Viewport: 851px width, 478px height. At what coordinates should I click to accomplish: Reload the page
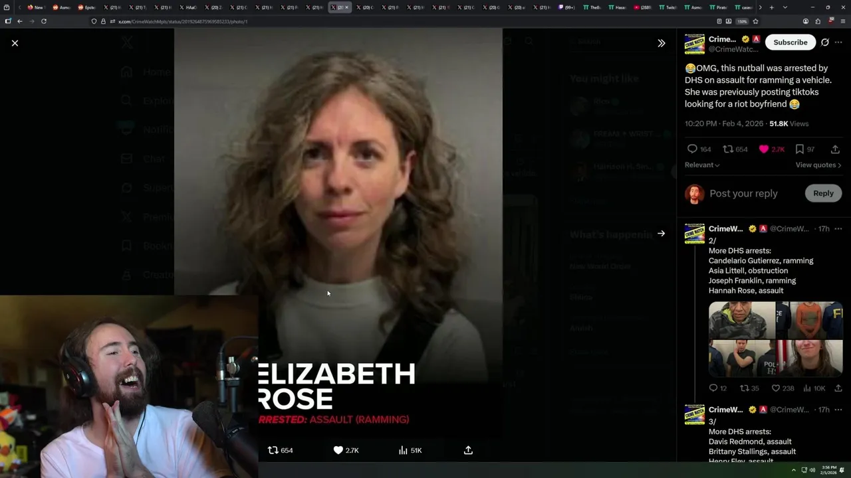click(44, 21)
